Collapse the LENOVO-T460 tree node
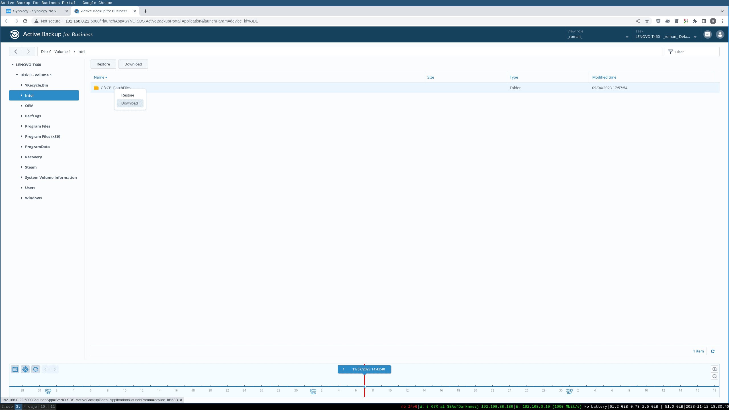Screen dimensions: 729x410 pyautogui.click(x=13, y=65)
